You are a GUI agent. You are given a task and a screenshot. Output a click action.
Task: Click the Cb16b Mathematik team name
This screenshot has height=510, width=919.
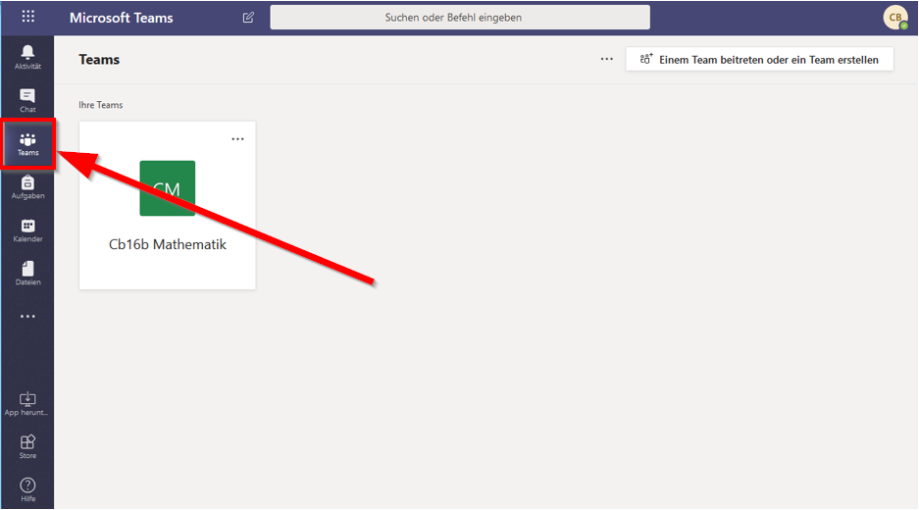coord(168,244)
